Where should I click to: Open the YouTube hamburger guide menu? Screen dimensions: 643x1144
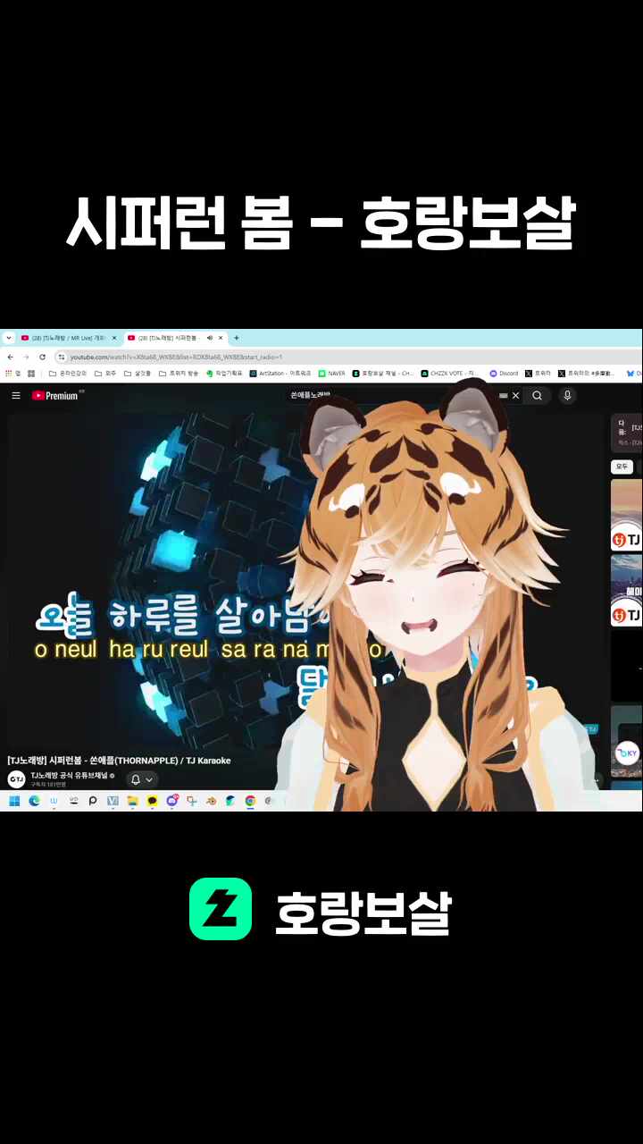[x=16, y=396]
